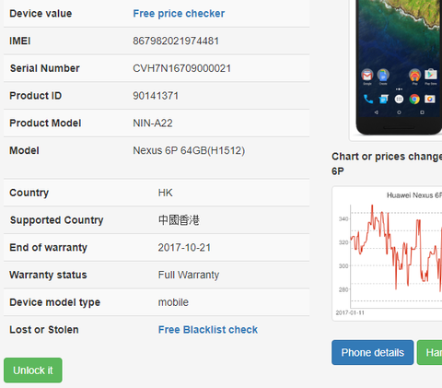Click the blue Phone details button
The width and height of the screenshot is (442, 388).
(x=372, y=352)
